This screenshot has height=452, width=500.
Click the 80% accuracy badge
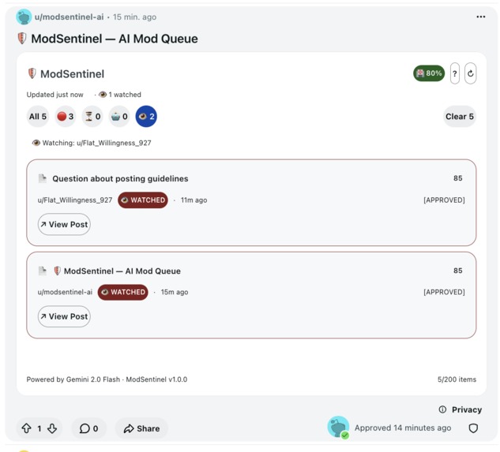pos(429,73)
